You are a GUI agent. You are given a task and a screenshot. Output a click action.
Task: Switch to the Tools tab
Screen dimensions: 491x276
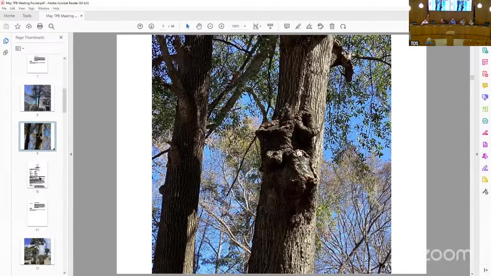(x=27, y=16)
